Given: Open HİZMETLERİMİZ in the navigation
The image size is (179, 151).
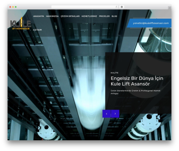Looking at the screenshot, I should click(89, 16).
